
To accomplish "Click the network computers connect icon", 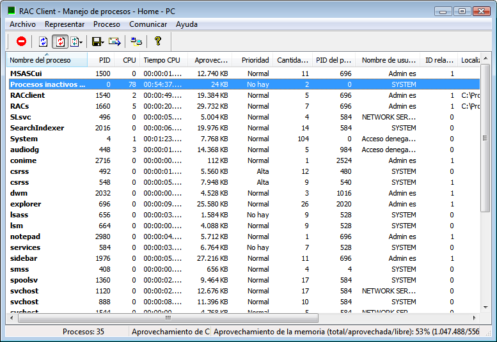I will click(136, 42).
